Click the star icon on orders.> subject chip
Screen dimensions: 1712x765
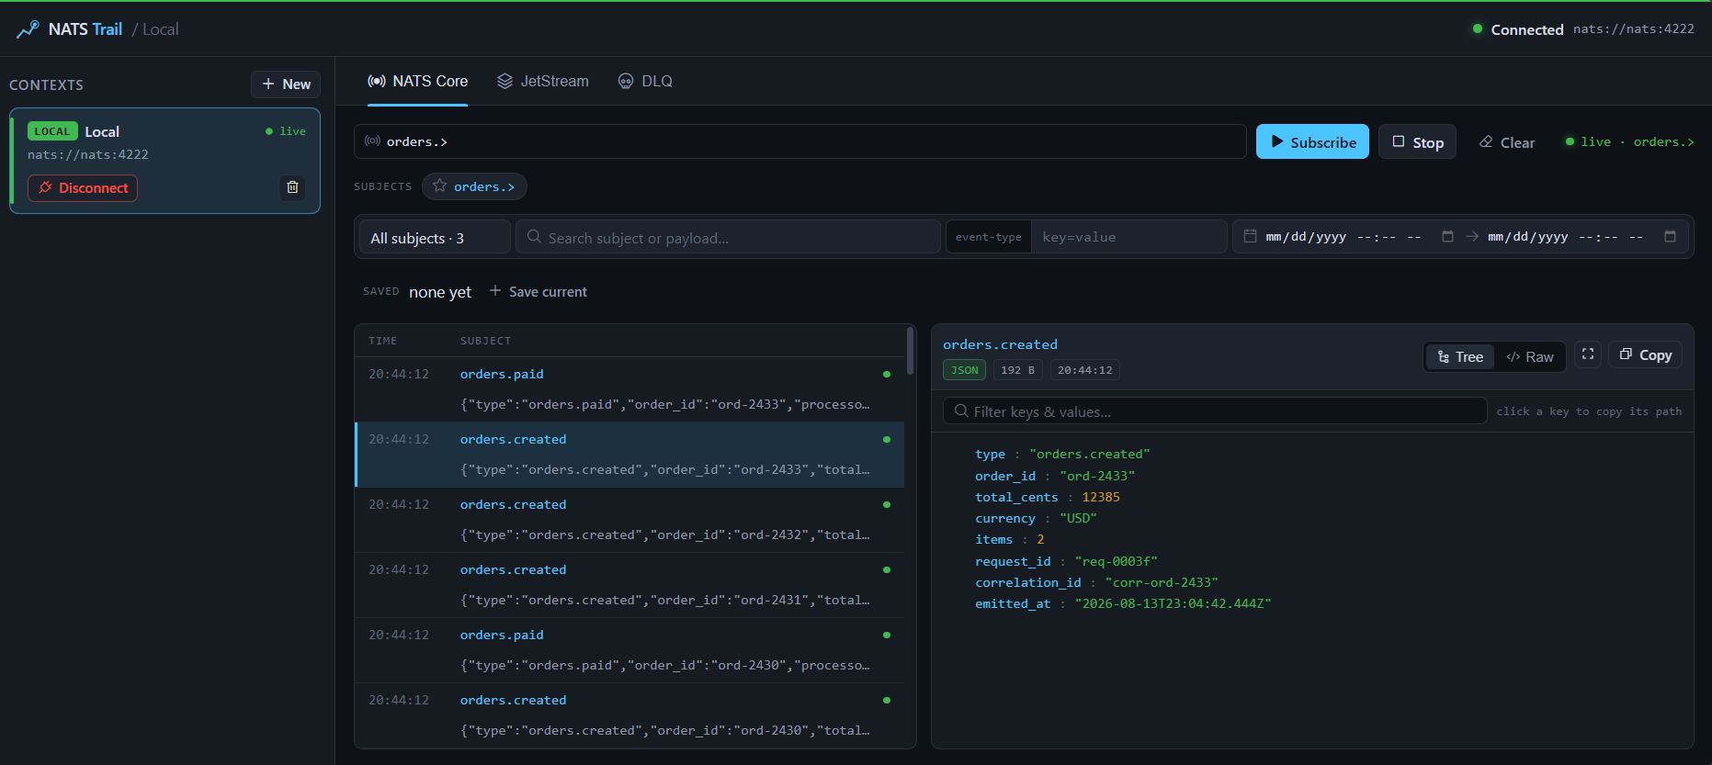click(440, 186)
